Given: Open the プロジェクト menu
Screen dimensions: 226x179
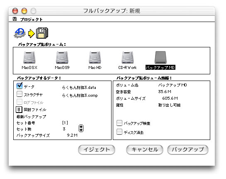Looking at the screenshot, I should pyautogui.click(x=31, y=20).
